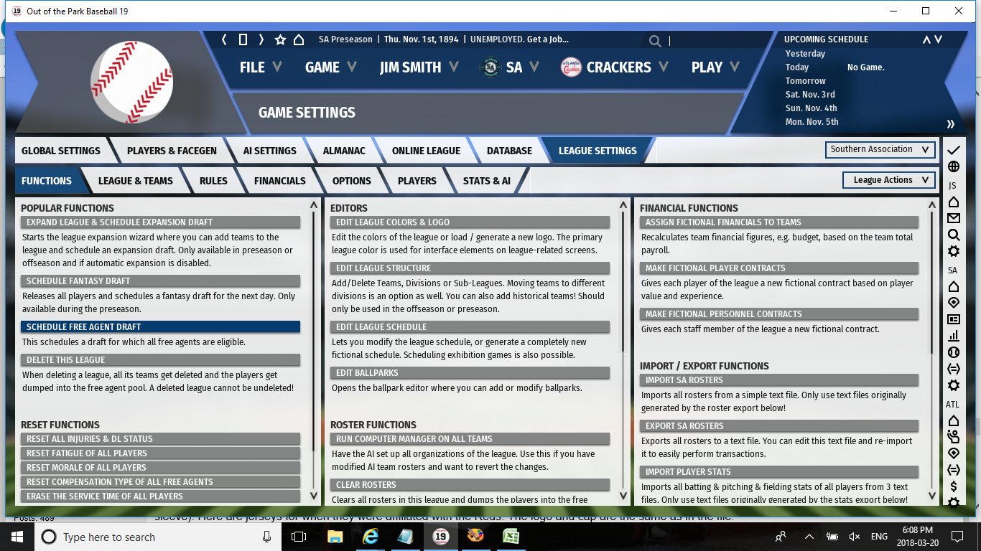This screenshot has width=981, height=551.
Task: Click the player figure icon under ATL
Action: [x=953, y=437]
